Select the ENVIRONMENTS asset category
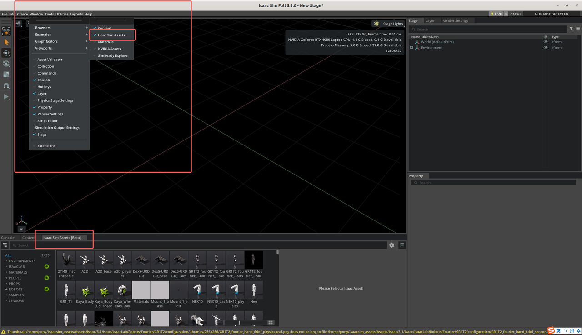This screenshot has width=582, height=335. pos(22,261)
